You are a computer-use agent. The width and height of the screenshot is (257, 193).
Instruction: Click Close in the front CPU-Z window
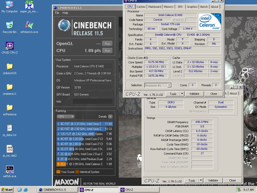(214, 94)
